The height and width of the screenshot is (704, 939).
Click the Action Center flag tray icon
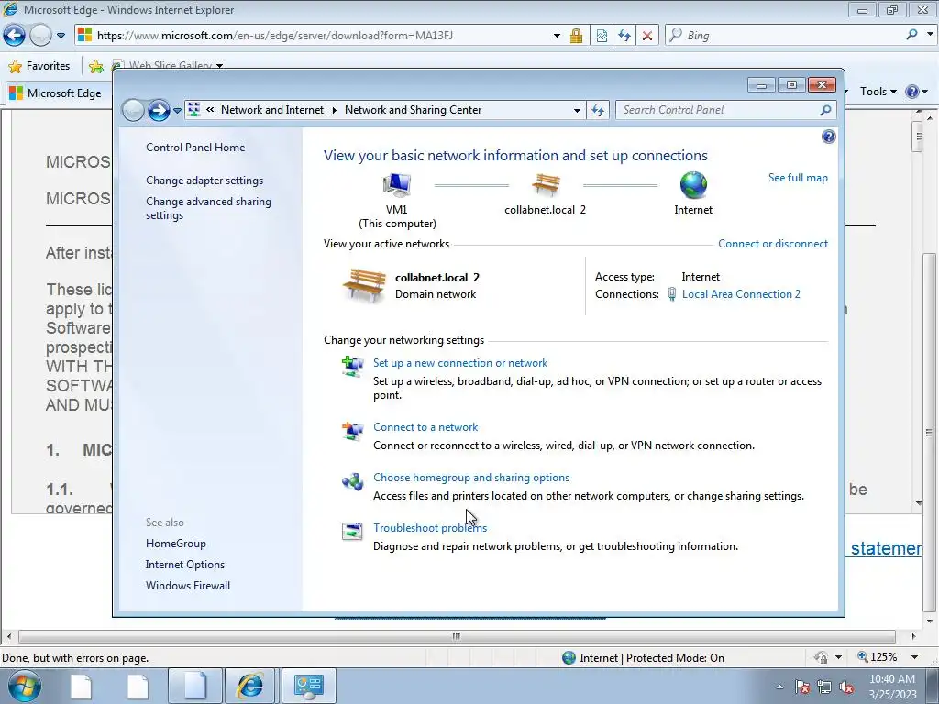(802, 687)
